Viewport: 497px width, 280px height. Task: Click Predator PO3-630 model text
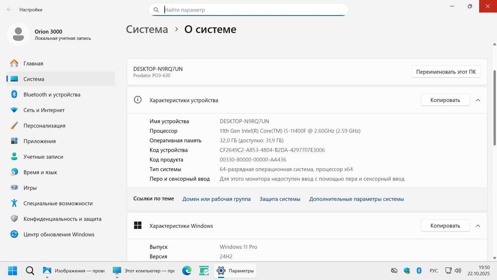tap(152, 76)
